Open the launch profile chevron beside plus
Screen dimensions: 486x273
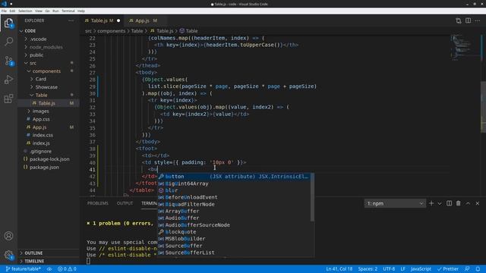coord(440,203)
